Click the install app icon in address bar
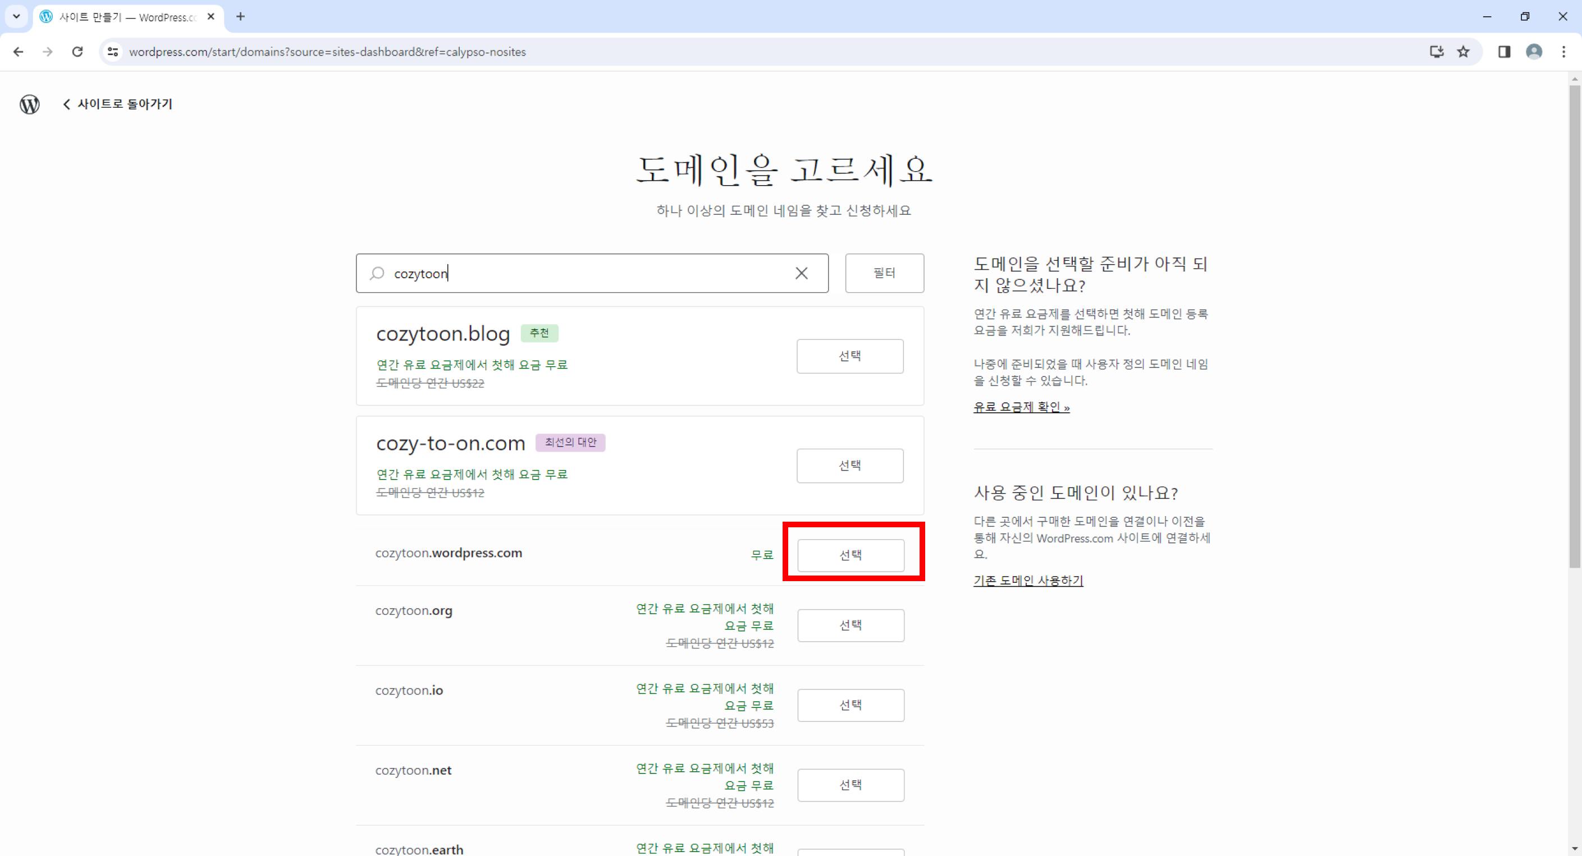 1437,52
